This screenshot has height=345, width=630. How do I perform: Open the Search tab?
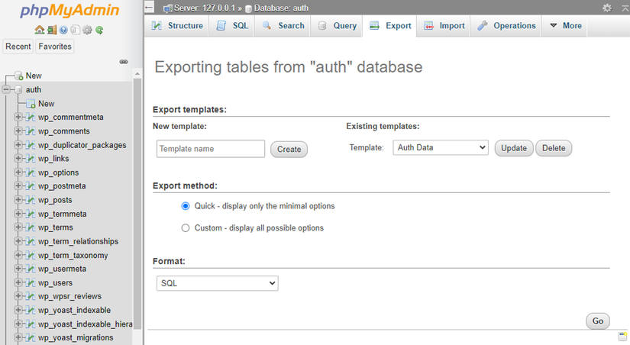coord(283,26)
